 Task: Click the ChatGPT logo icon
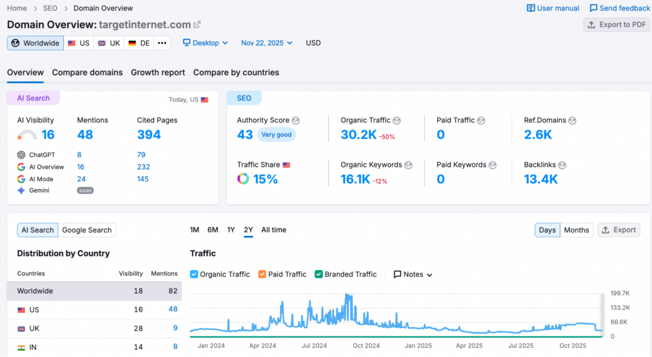coord(21,155)
